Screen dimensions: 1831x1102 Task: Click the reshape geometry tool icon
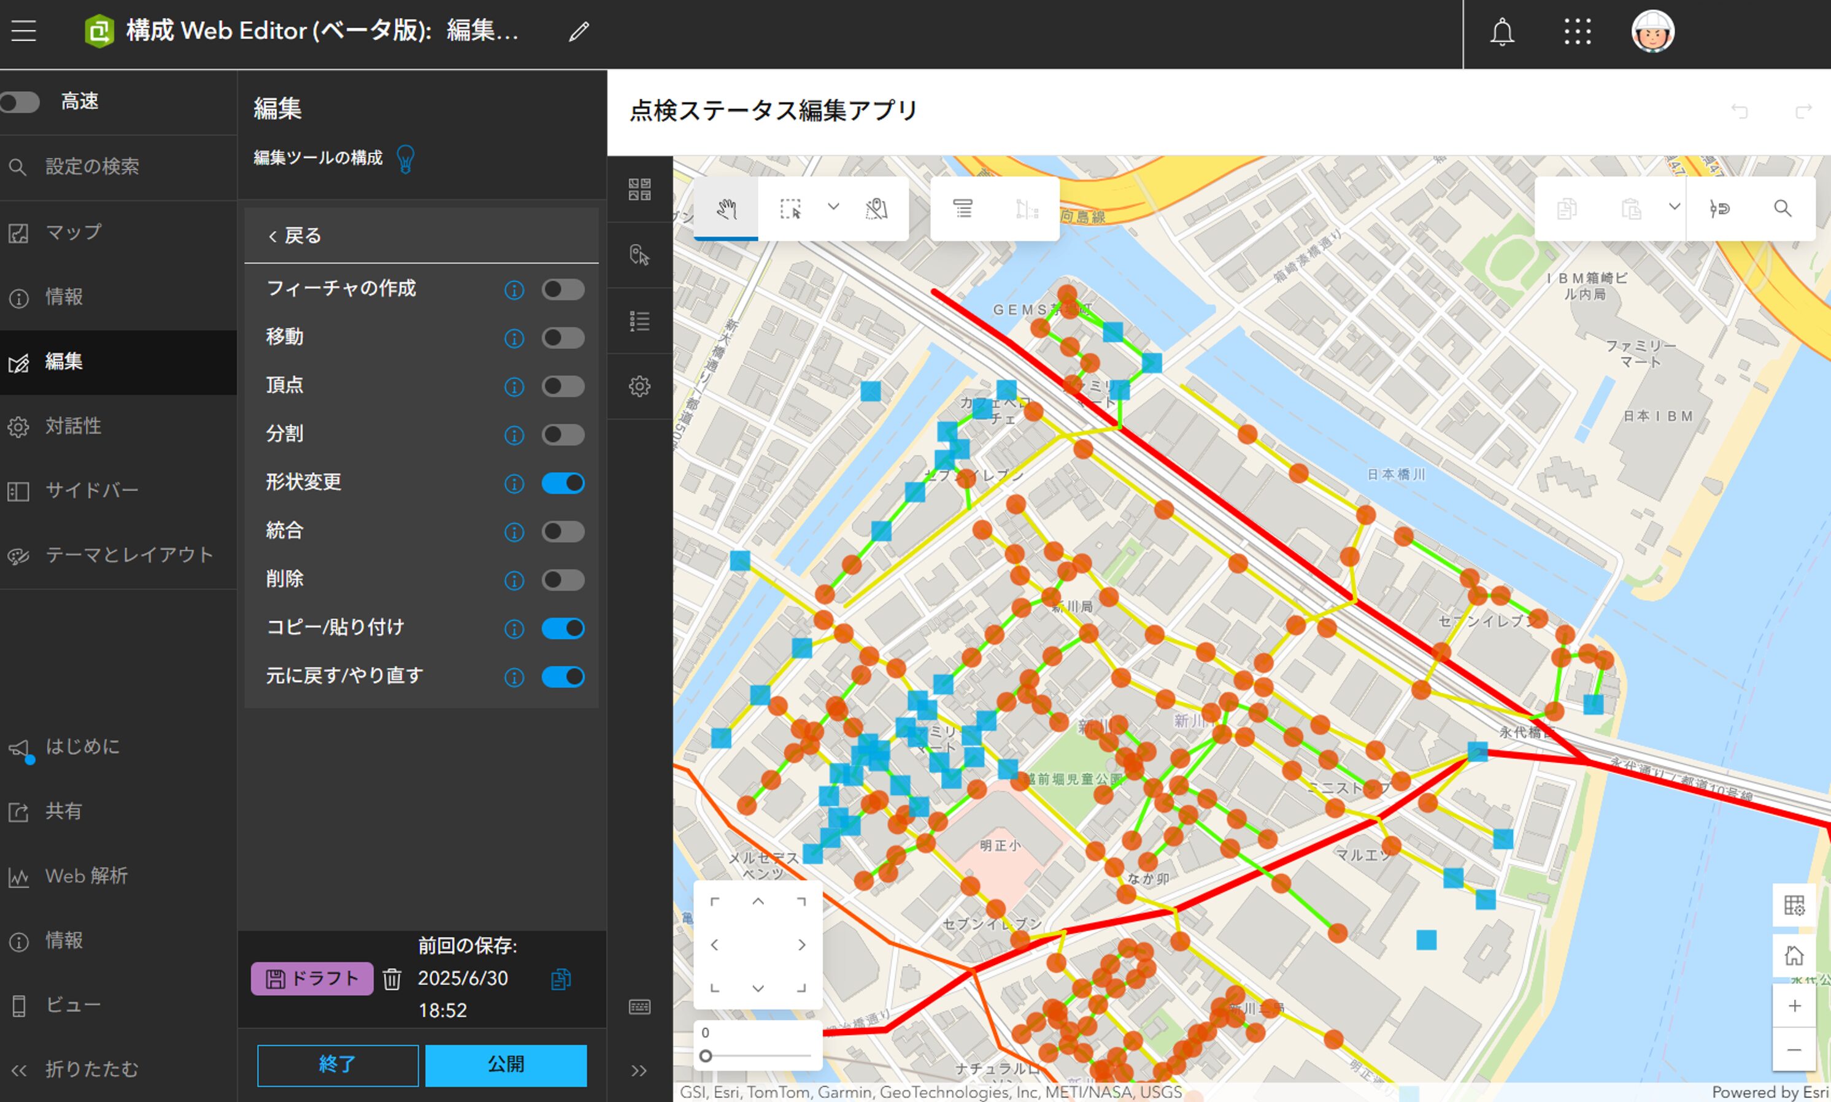1027,209
